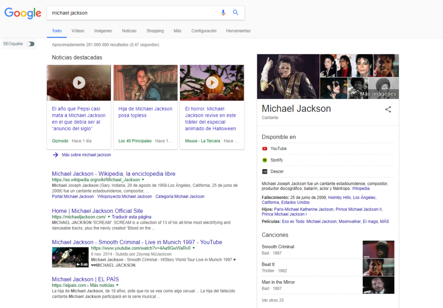Click Traducir esta página link

click(132, 217)
